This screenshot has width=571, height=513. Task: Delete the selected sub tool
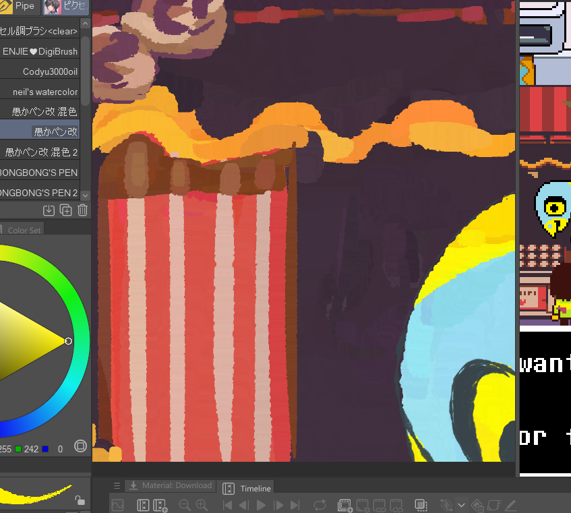tap(83, 210)
